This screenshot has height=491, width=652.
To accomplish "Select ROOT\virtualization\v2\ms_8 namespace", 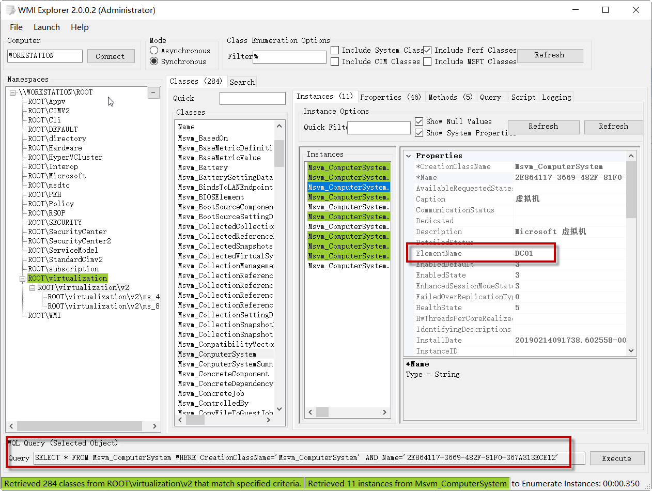I will [x=103, y=306].
